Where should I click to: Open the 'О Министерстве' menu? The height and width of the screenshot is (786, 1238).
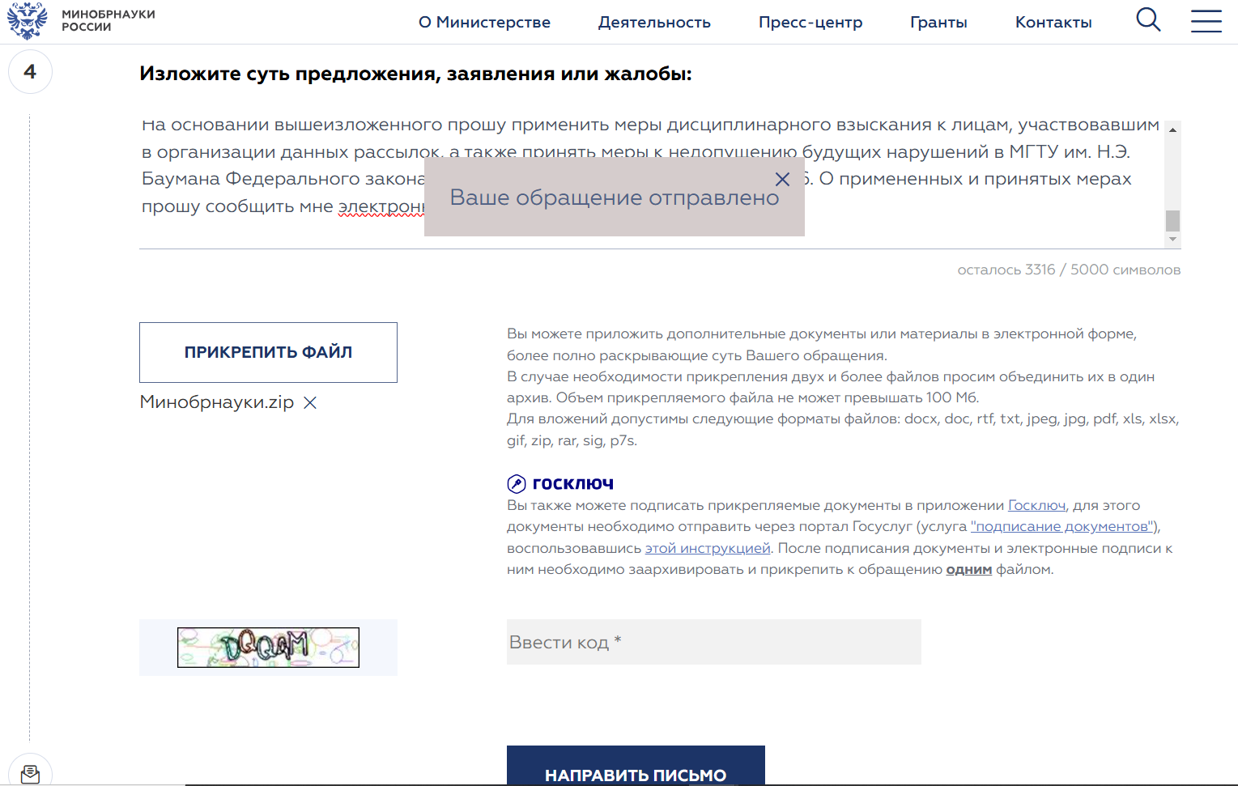pos(484,23)
